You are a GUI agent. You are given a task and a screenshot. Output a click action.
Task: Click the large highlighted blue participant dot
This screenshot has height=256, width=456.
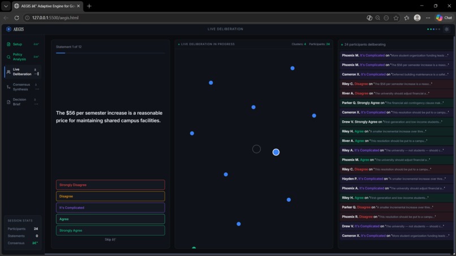click(x=276, y=152)
